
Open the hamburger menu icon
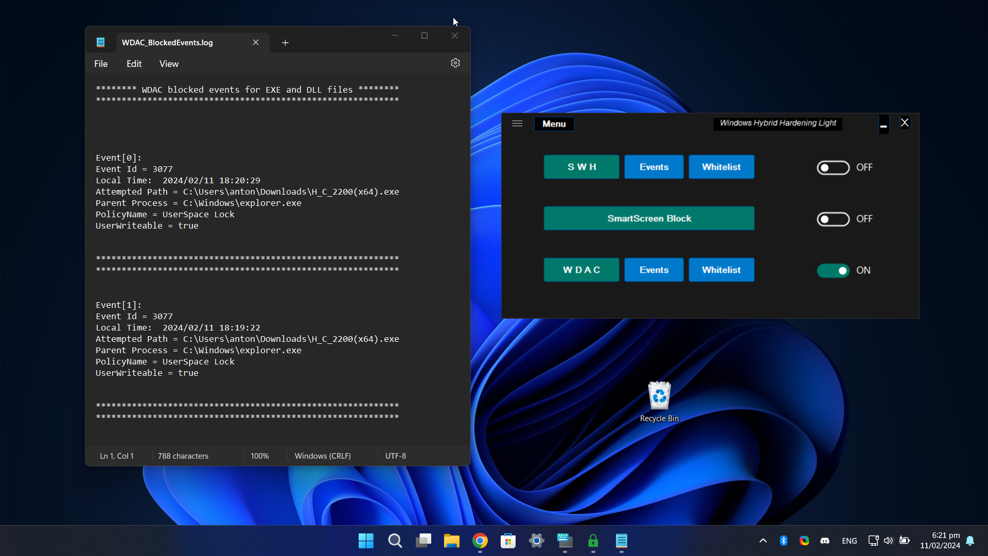coord(517,124)
